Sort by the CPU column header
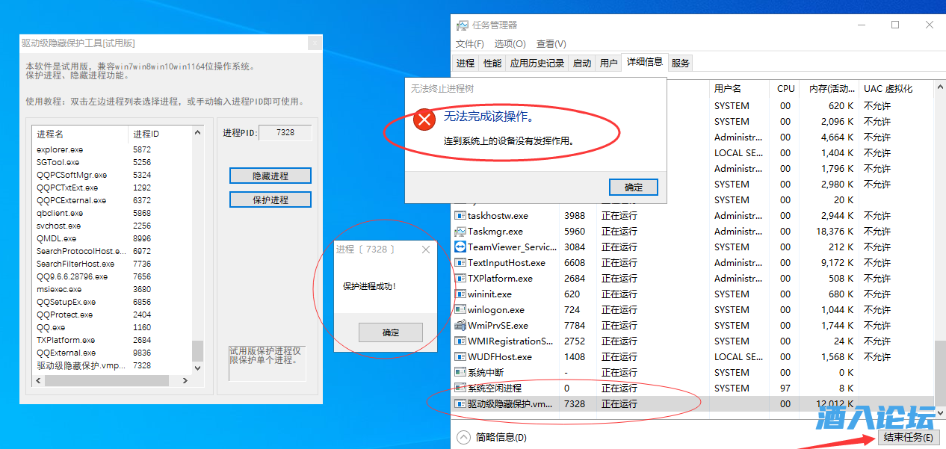The image size is (946, 449). tap(786, 88)
